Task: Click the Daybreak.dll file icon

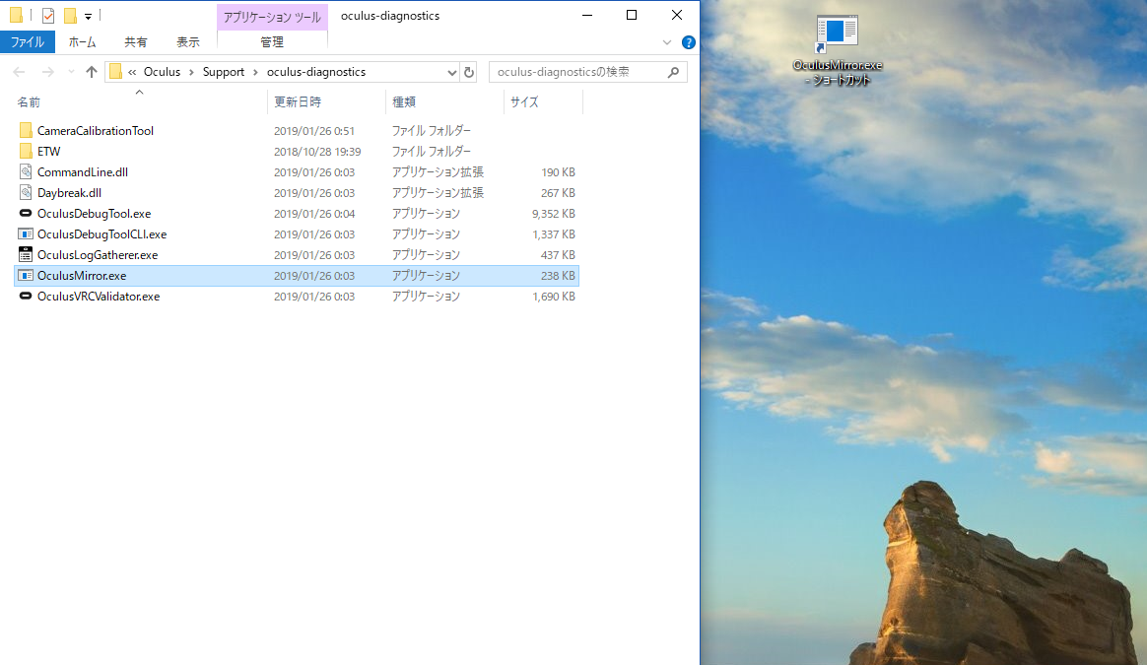Action: click(x=26, y=192)
